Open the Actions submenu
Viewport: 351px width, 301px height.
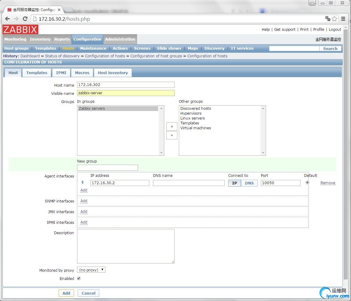point(120,48)
